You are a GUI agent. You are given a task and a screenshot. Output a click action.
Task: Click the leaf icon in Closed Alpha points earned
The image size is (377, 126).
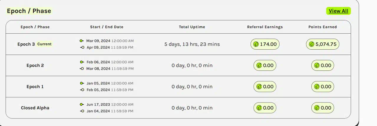point(317,108)
